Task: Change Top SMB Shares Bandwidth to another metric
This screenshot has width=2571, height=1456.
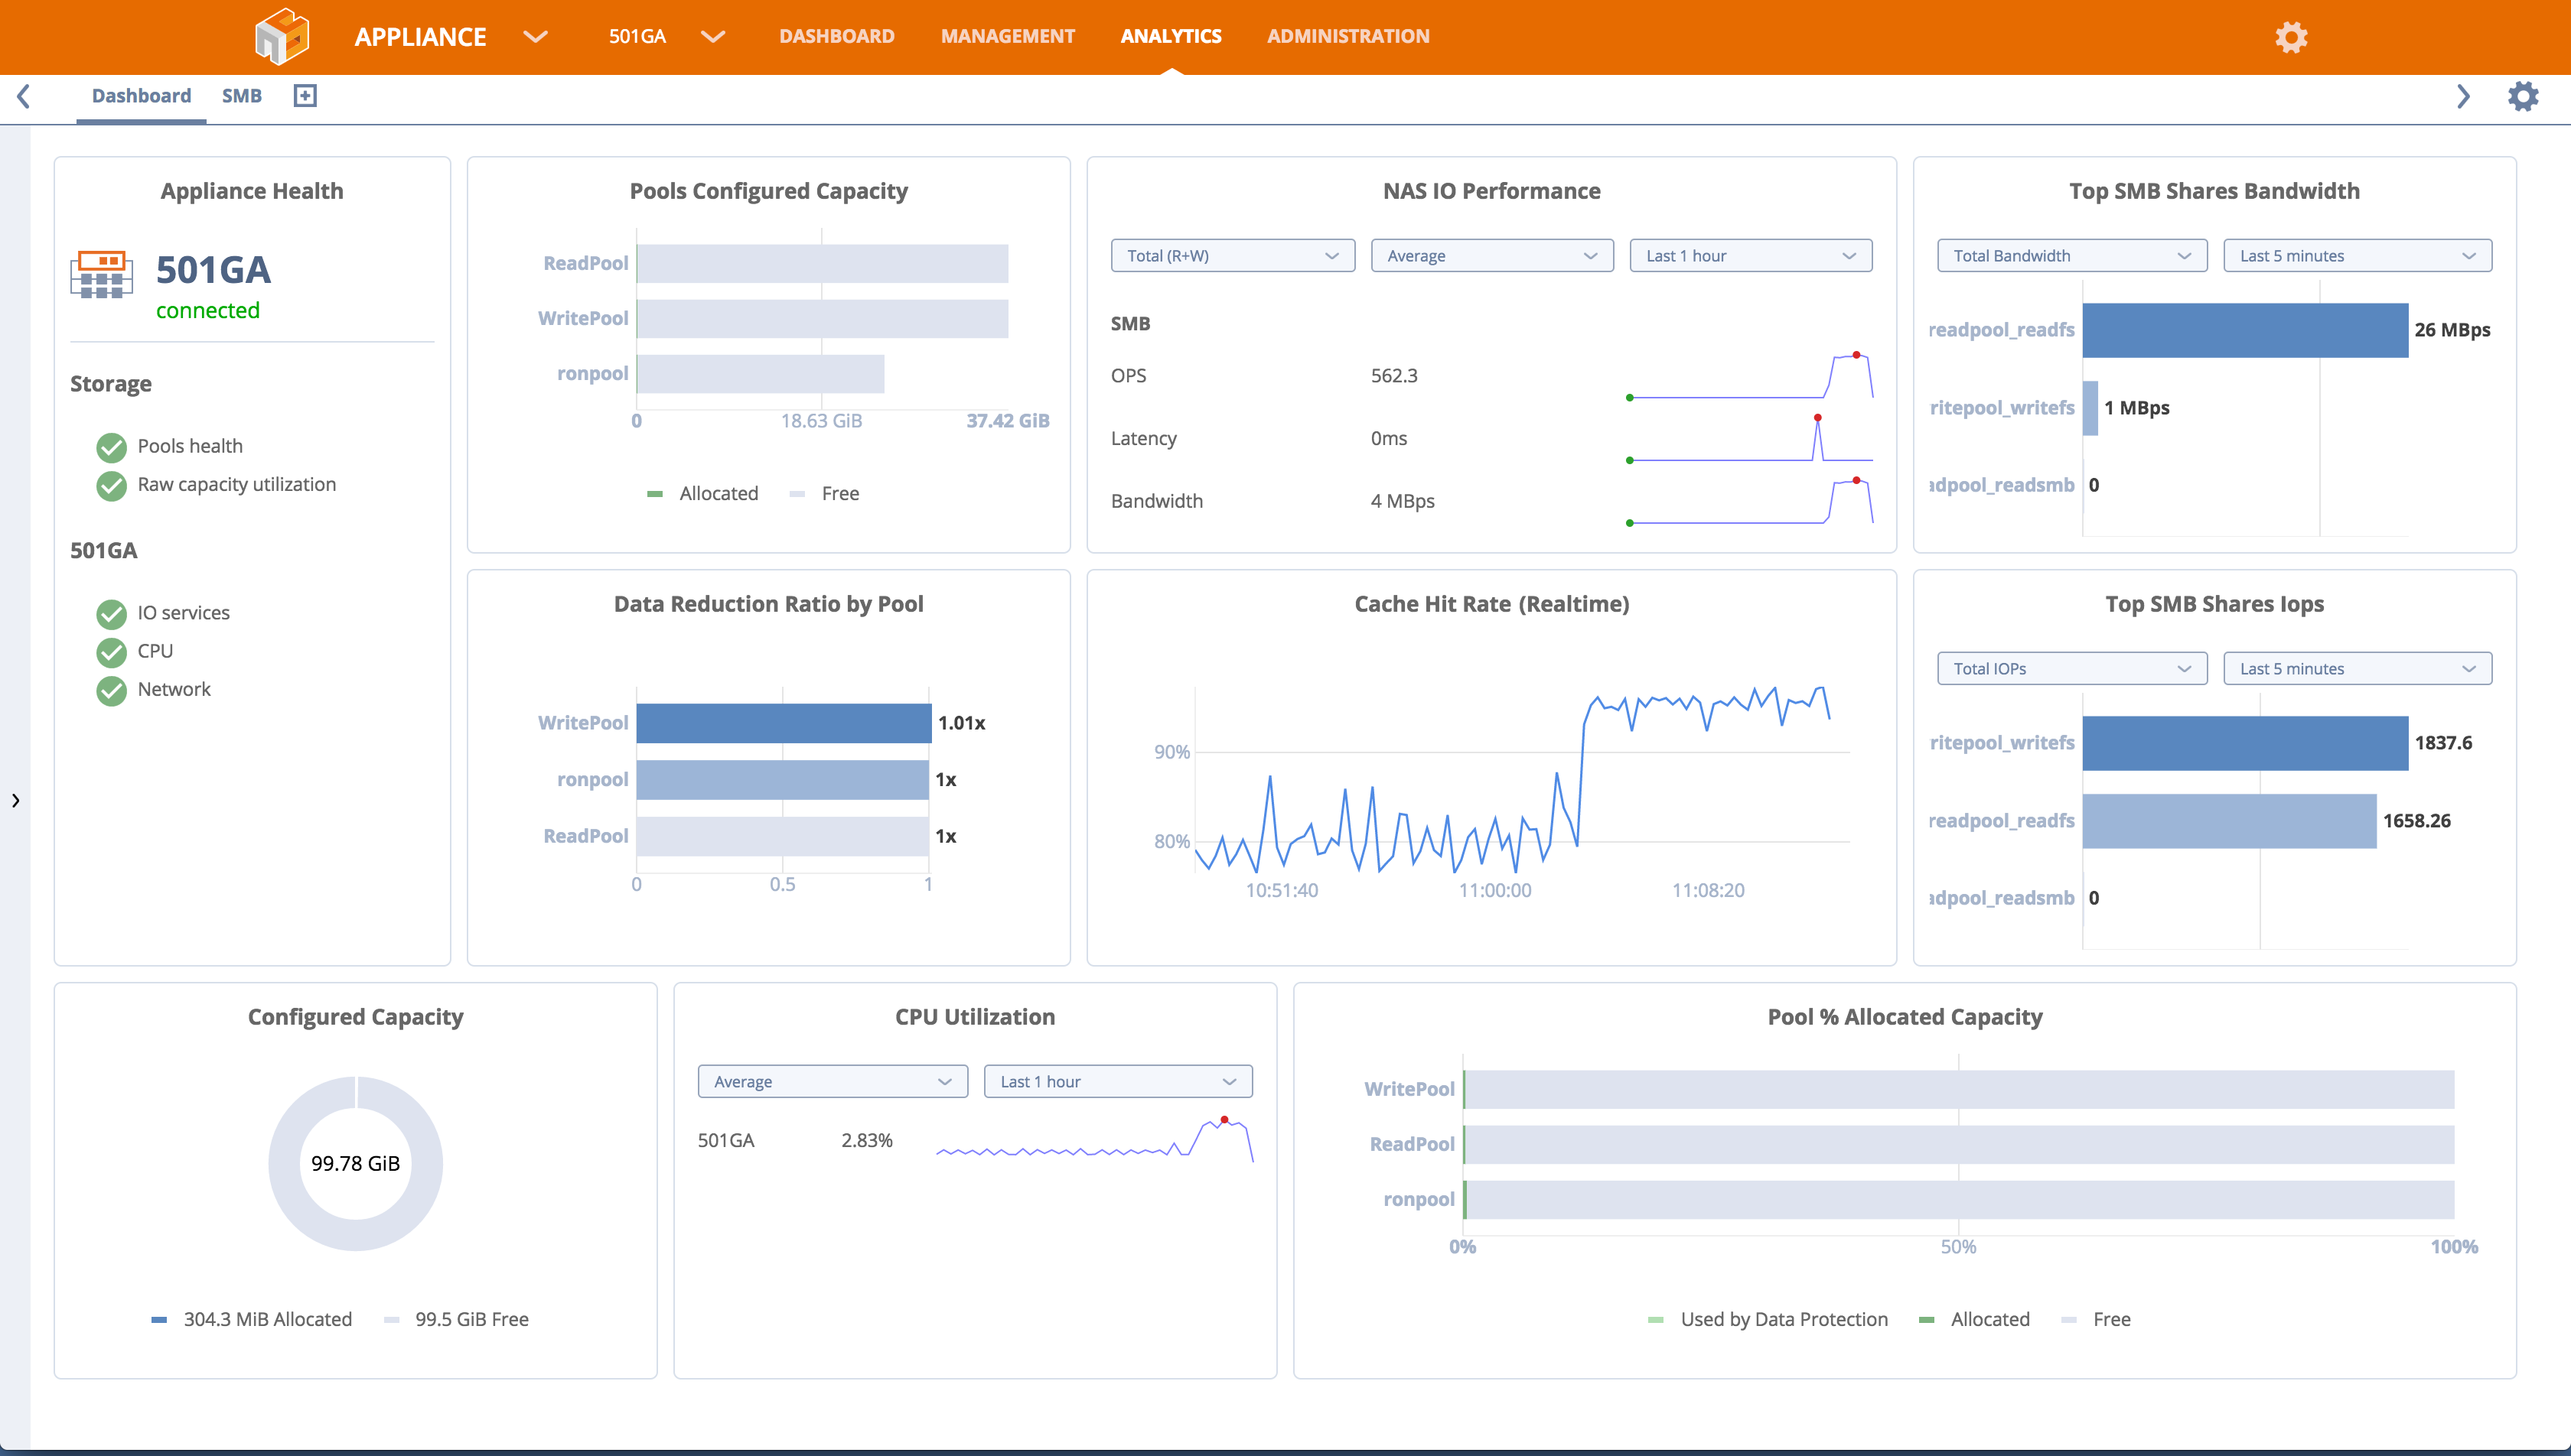Action: point(2070,255)
